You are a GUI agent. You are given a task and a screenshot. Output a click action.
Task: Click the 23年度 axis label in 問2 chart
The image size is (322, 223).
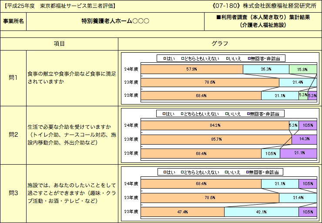pyautogui.click(x=131, y=139)
